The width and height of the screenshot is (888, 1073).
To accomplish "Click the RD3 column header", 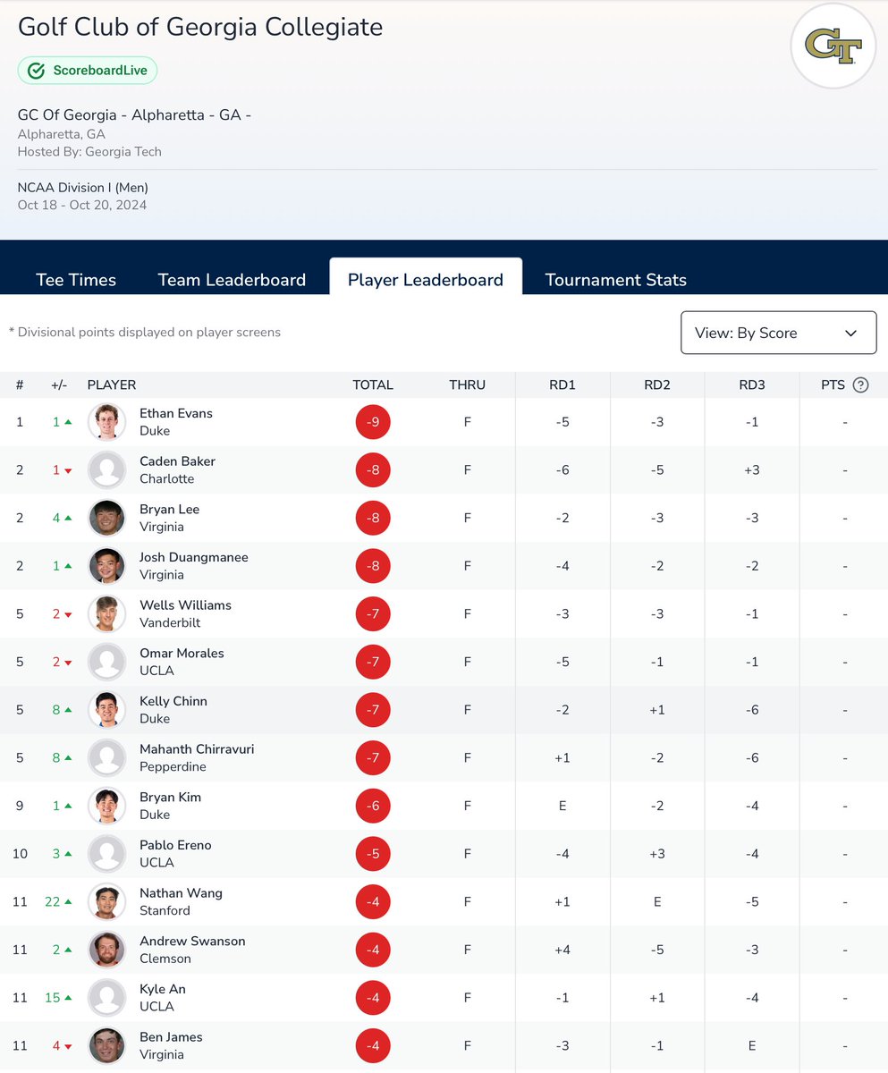I will tap(752, 385).
